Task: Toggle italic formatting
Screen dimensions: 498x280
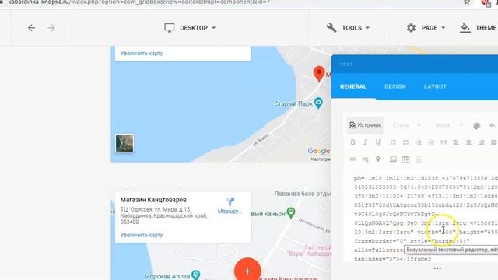Action: coord(365,142)
